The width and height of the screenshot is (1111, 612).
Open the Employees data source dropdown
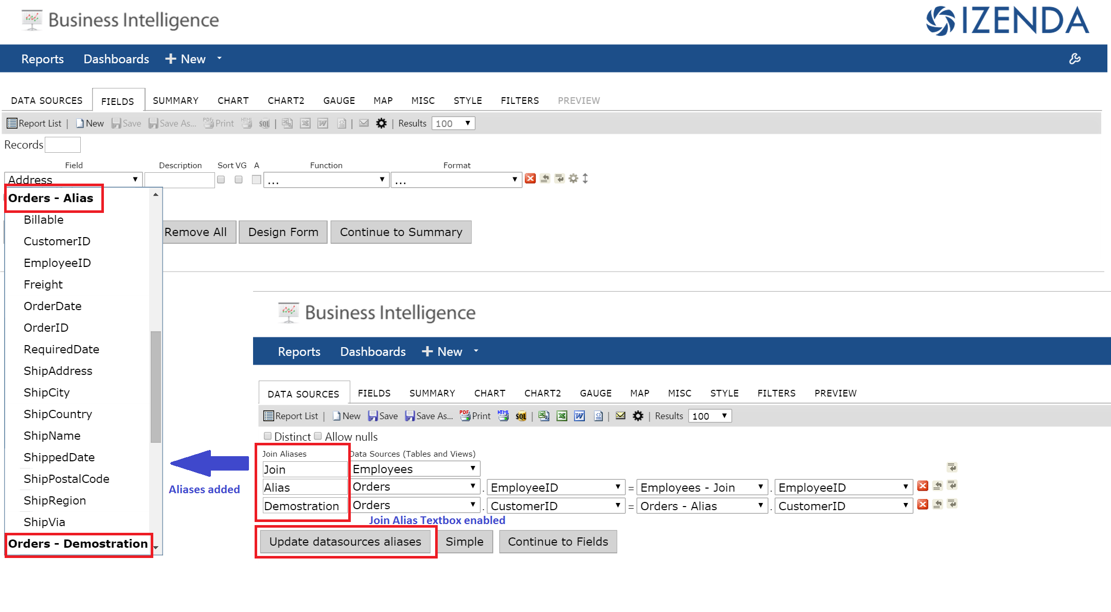coord(415,469)
